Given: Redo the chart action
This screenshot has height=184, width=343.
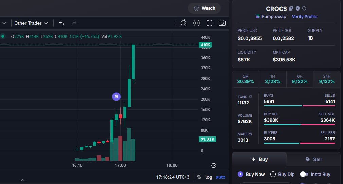Looking at the screenshot, I should [74, 23].
